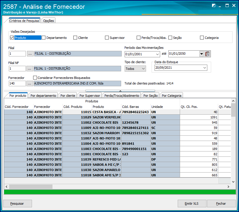
Task: Open the calendar icon beside the period end date
Action: [x=207, y=54]
